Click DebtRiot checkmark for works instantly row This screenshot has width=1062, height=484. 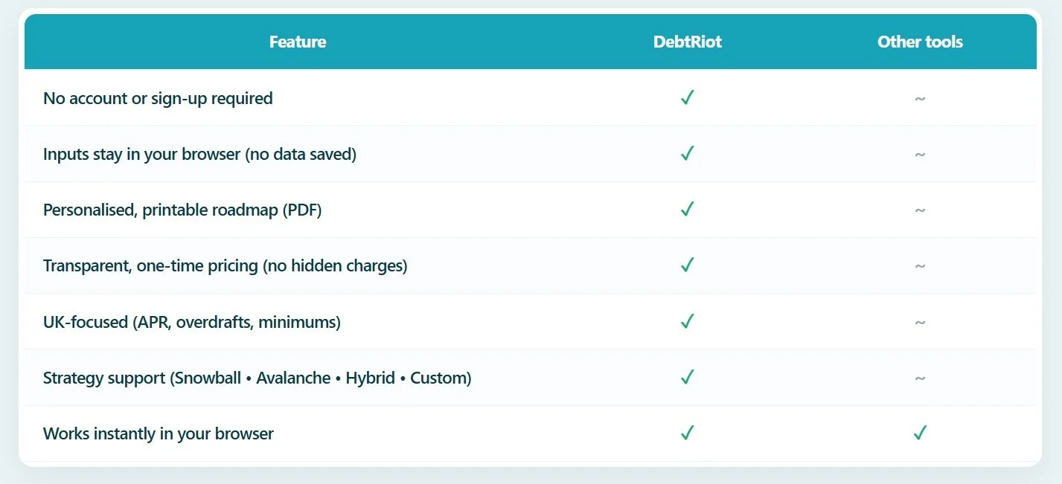[687, 433]
